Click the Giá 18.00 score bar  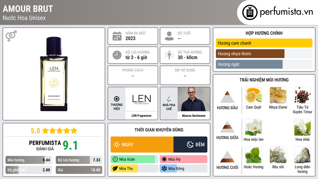[x=79, y=170]
